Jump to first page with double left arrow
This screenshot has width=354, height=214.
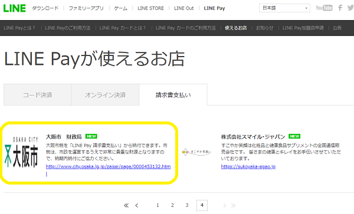pyautogui.click(x=126, y=205)
